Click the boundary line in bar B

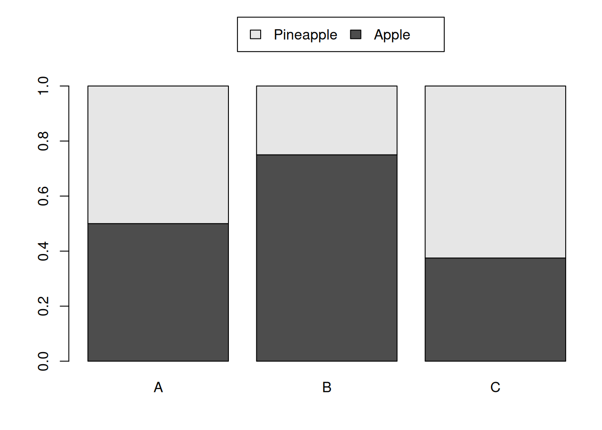(x=327, y=155)
